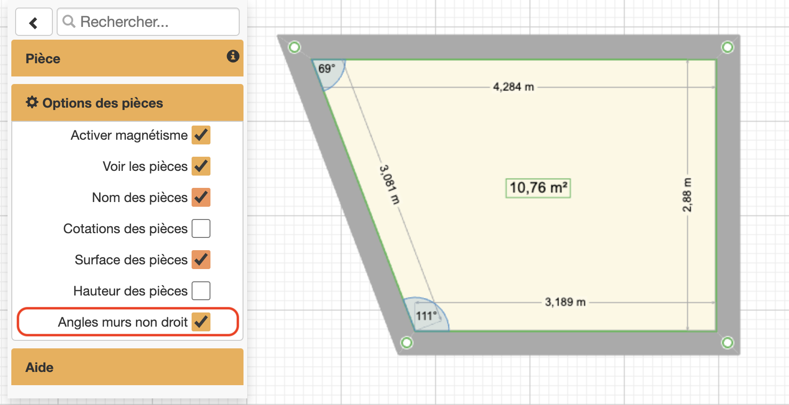The image size is (789, 405).
Task: Select the bottom-left wall corner handle
Action: point(406,342)
